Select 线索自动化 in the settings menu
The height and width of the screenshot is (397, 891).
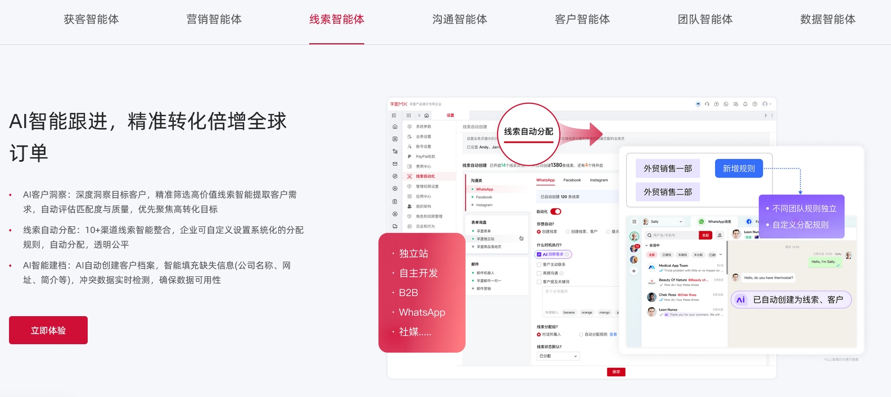[425, 176]
